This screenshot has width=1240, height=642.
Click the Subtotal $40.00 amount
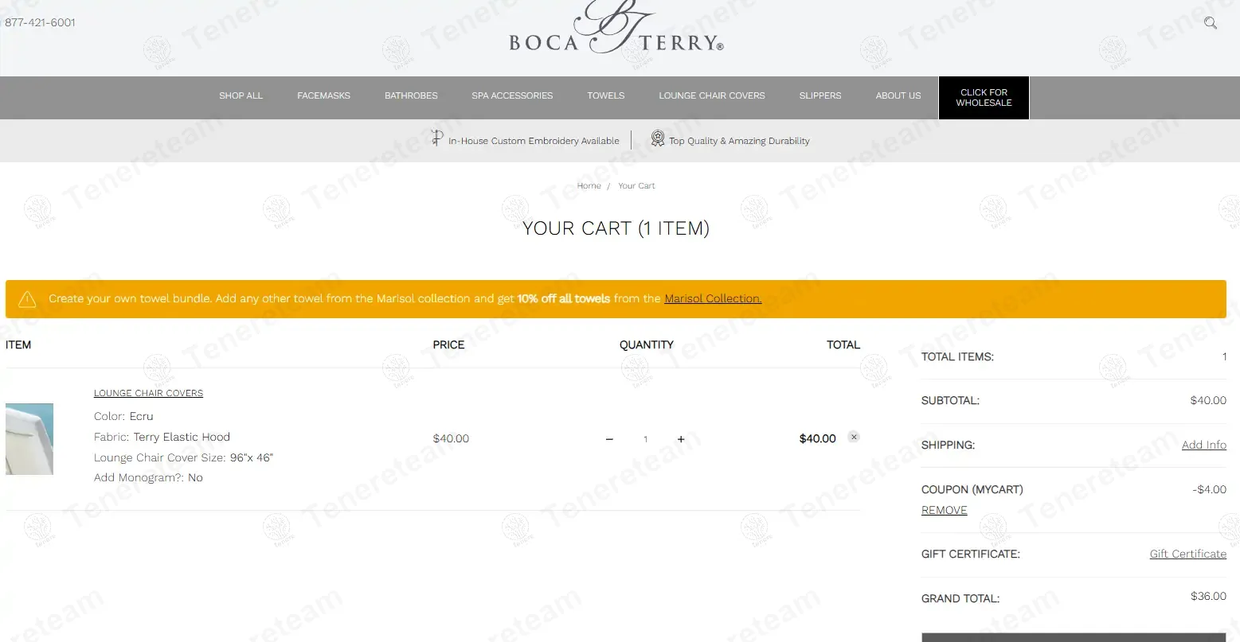pyautogui.click(x=1208, y=400)
